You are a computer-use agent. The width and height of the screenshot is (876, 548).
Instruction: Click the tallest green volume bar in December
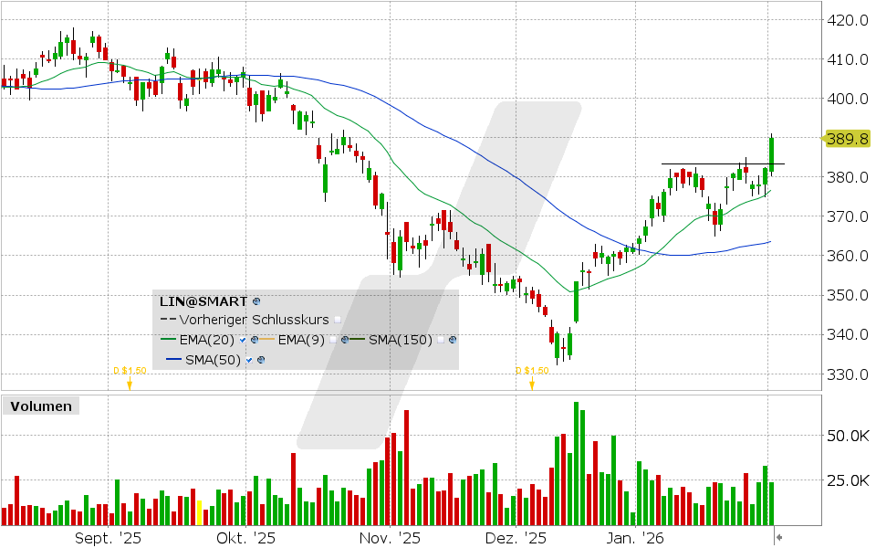point(576,461)
